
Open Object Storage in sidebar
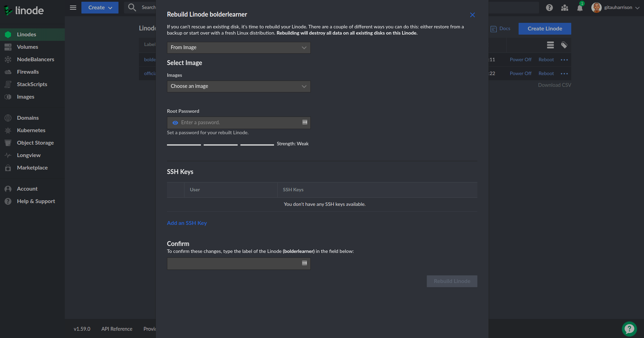point(32,143)
